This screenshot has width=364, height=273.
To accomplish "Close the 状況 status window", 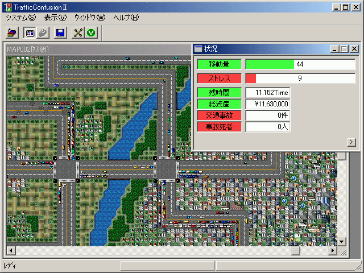I will (354, 49).
